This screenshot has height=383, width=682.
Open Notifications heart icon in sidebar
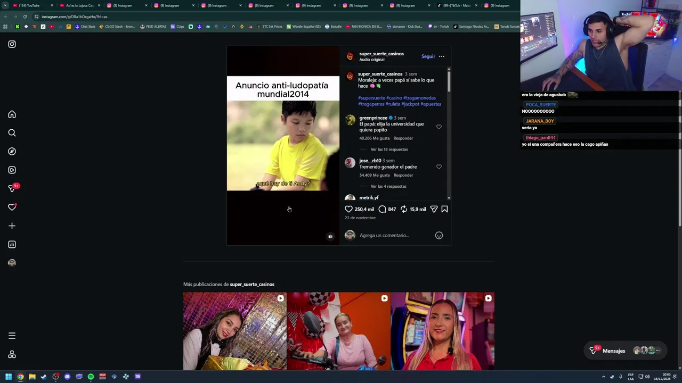[x=12, y=207]
